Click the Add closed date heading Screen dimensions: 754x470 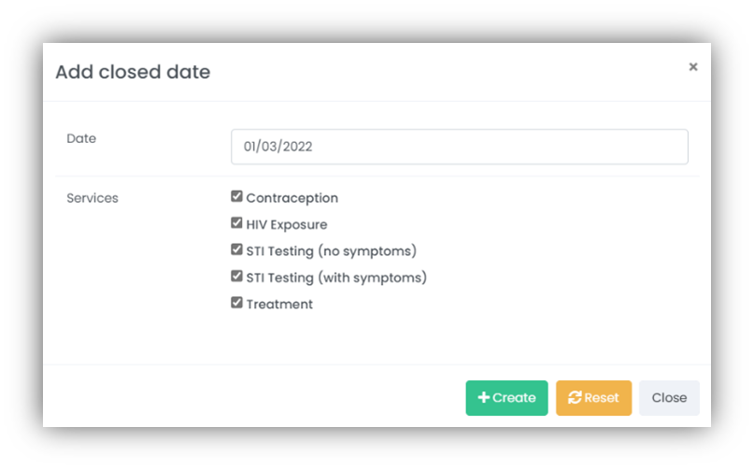[133, 72]
